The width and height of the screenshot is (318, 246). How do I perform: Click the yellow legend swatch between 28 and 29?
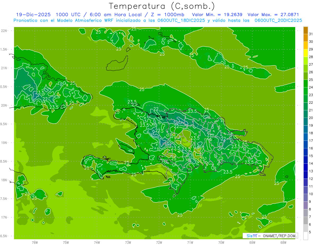[306, 53]
